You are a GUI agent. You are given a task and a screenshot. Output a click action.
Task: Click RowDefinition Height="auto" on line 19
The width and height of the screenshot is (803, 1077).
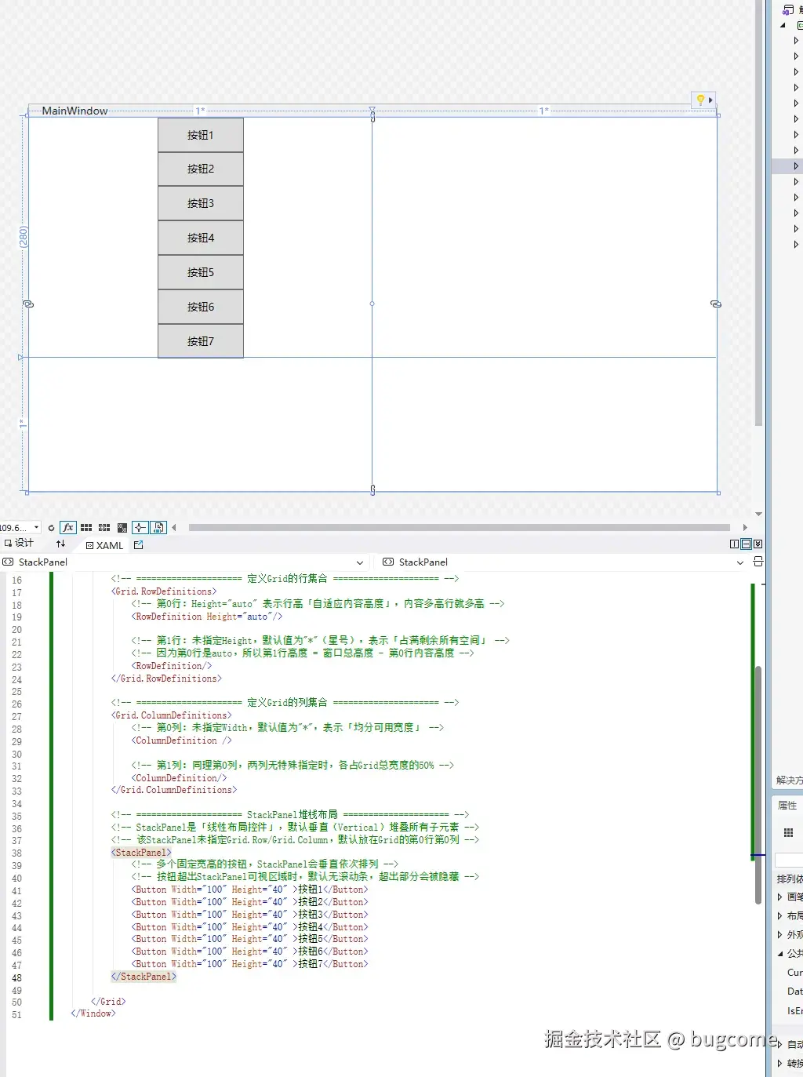[207, 617]
